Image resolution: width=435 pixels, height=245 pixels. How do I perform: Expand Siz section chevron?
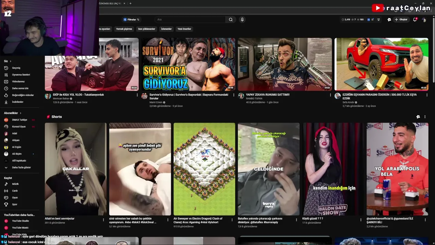[x=11, y=61]
